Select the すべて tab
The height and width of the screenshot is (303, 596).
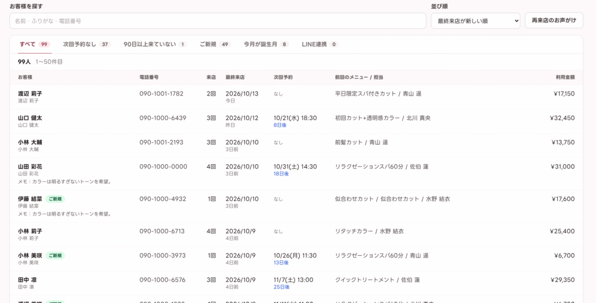pos(34,44)
